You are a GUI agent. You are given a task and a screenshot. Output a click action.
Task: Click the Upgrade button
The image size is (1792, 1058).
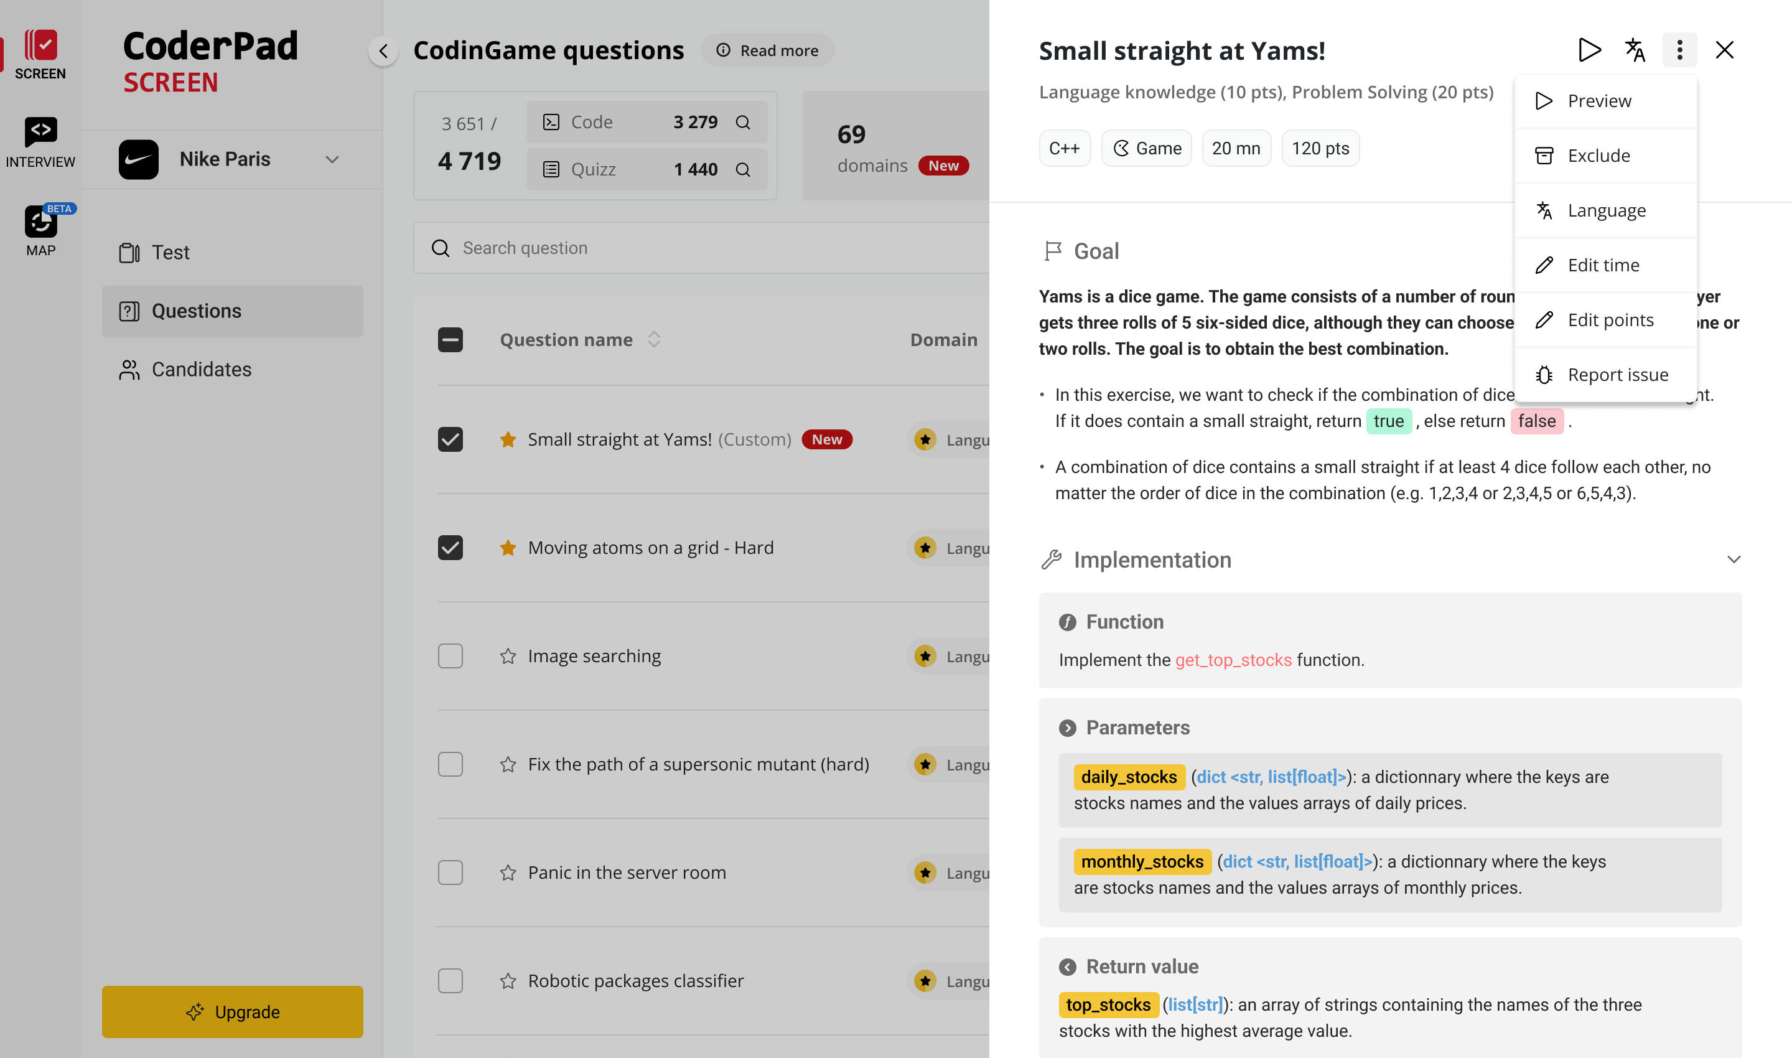pos(232,1012)
